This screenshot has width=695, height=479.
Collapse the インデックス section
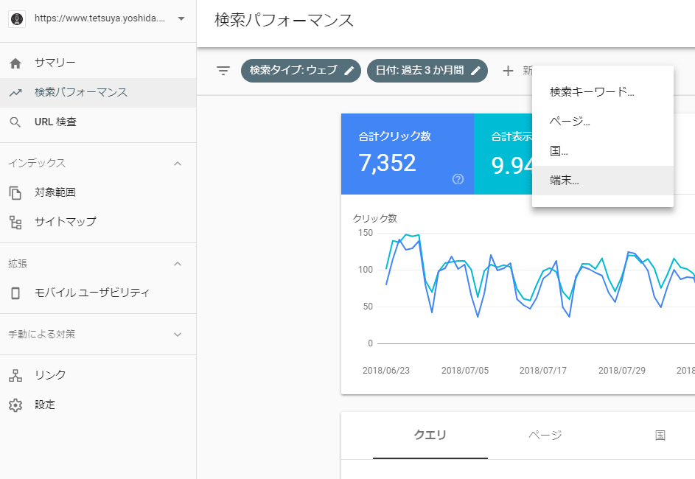[x=178, y=164]
